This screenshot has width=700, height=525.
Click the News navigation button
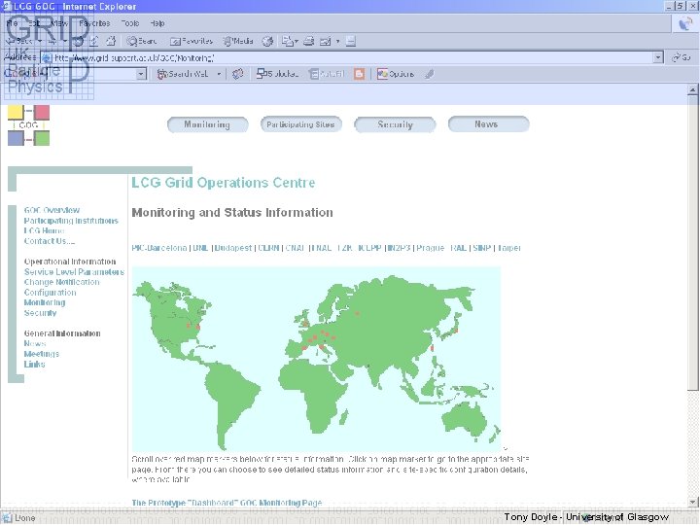pos(488,124)
